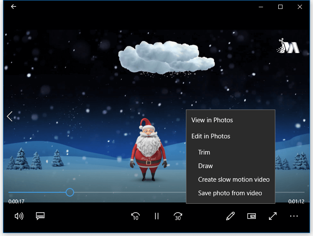Enter full screen with diagonal arrows icon

tap(273, 216)
